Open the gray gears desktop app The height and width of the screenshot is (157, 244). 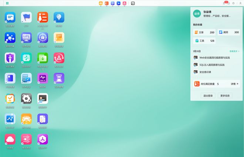[26, 99]
